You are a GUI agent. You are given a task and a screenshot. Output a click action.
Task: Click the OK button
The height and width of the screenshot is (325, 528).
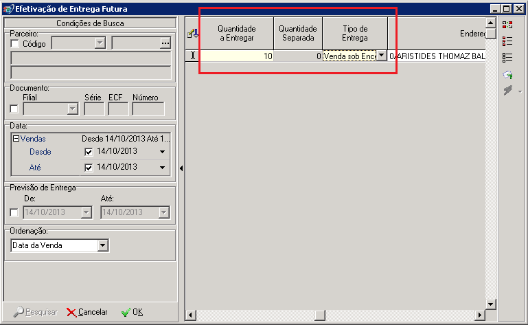[132, 312]
